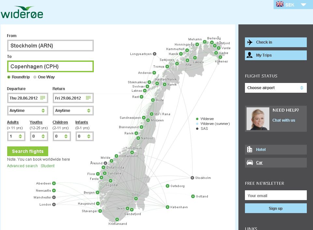Image resolution: width=313 pixels, height=230 pixels.
Task: Open the SEK language and currency selector
Action: point(291,5)
